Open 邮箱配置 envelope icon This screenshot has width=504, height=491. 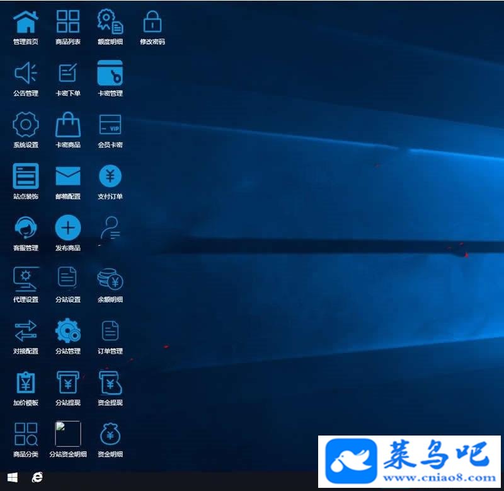tap(68, 176)
